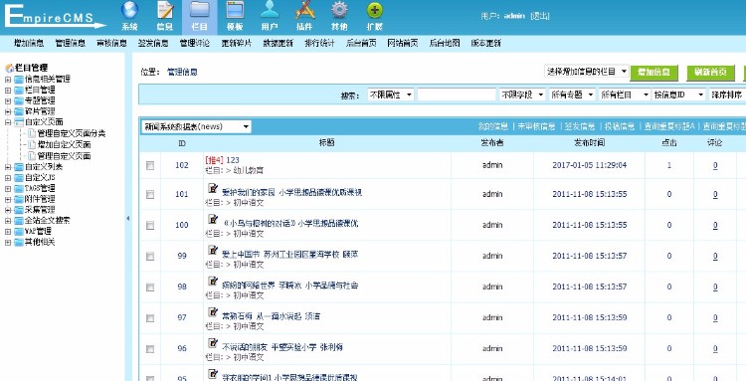Open the 新闻系统数据表(news) dropdown
Image resolution: width=746 pixels, height=381 pixels.
tap(196, 126)
